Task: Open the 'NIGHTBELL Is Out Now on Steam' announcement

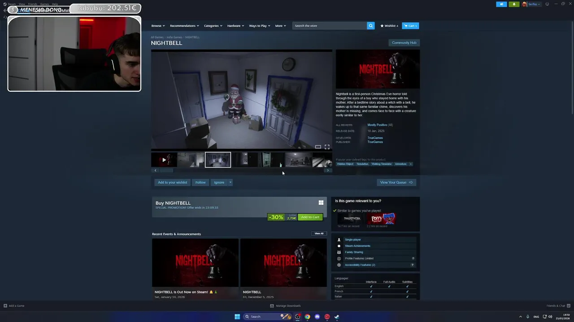Action: [195, 268]
